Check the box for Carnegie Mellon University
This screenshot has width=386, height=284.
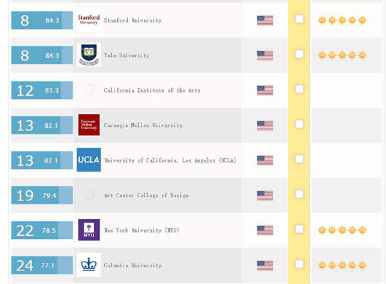point(299,124)
